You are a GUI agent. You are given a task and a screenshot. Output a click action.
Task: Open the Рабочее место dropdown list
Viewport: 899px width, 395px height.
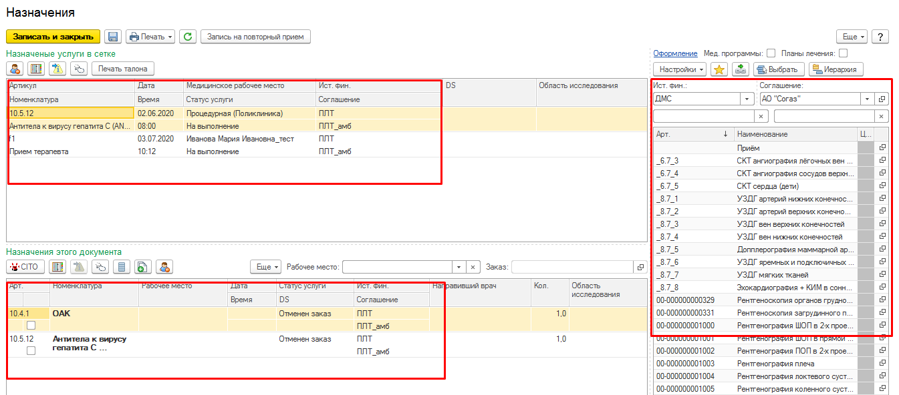(x=459, y=267)
